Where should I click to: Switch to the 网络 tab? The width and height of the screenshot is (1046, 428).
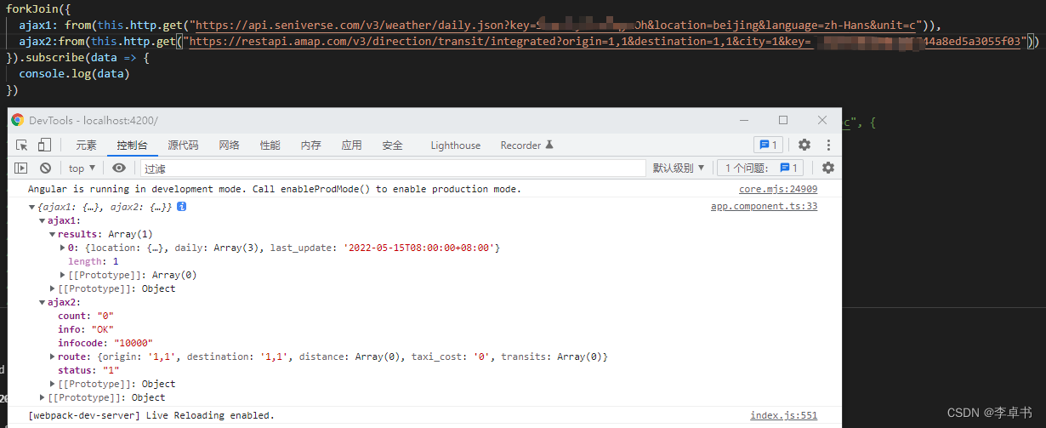[229, 146]
